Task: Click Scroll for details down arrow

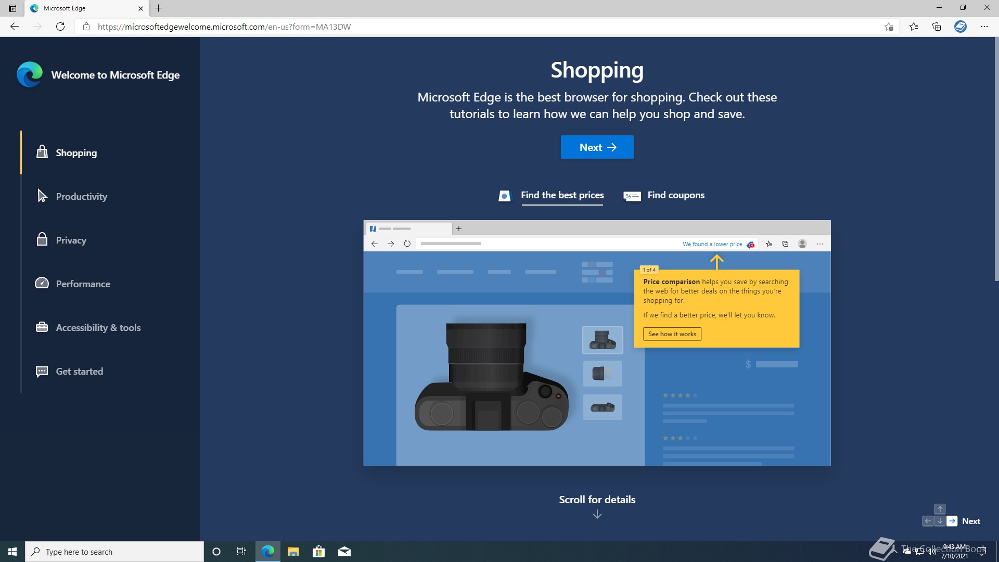Action: (597, 514)
